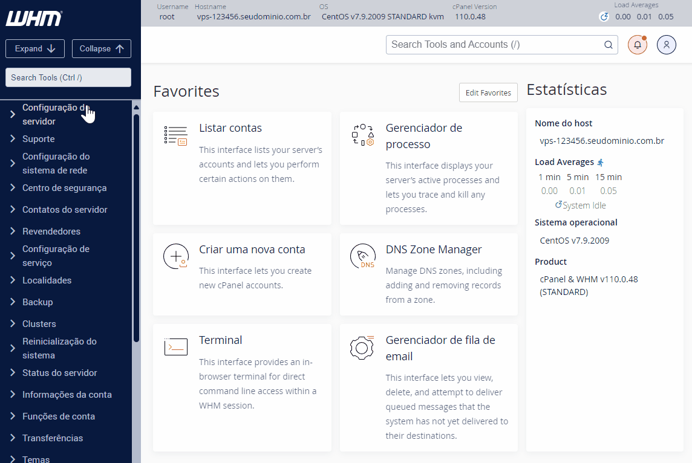Focus the sidebar Search Tools field
Image resolution: width=692 pixels, height=463 pixels.
(68, 77)
